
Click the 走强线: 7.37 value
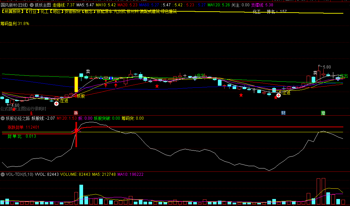coord(64,5)
